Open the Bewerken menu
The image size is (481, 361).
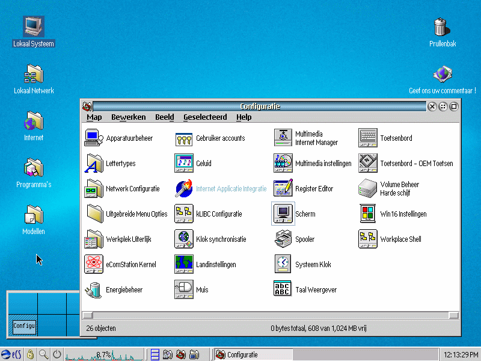128,117
